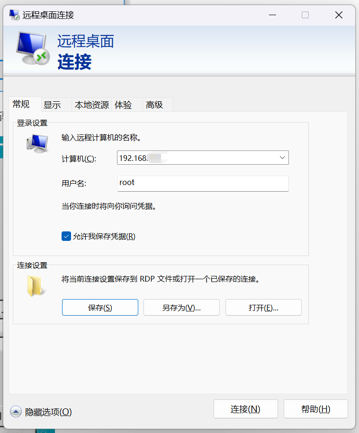Select the 常规 tab
This screenshot has height=433, width=359.
click(x=21, y=105)
